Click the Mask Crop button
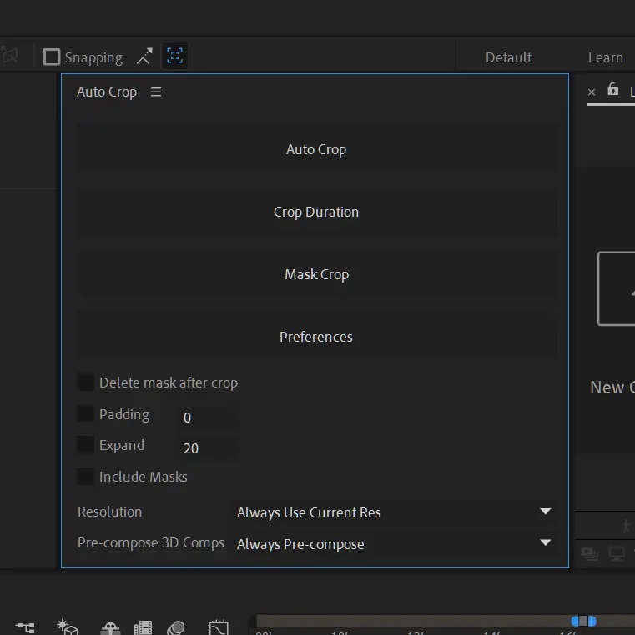 316,274
